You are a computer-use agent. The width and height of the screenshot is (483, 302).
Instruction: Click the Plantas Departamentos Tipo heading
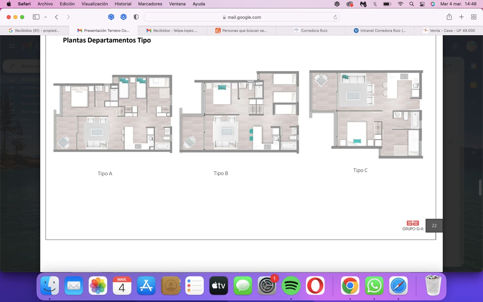click(107, 40)
